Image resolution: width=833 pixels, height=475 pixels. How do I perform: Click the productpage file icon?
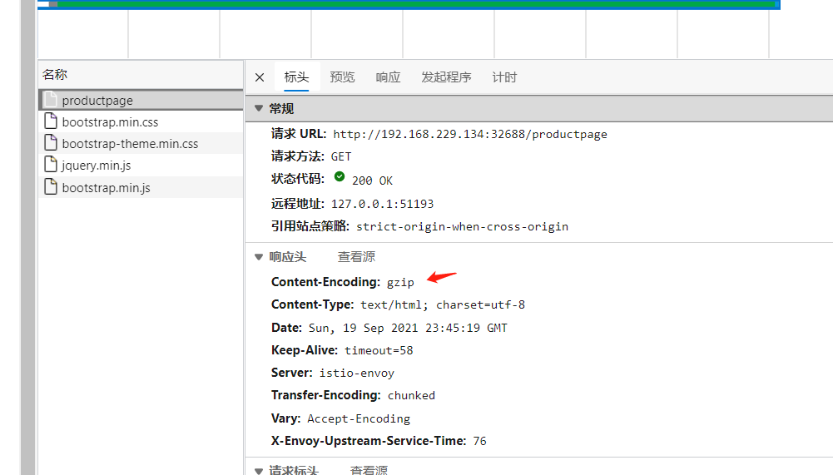[51, 99]
